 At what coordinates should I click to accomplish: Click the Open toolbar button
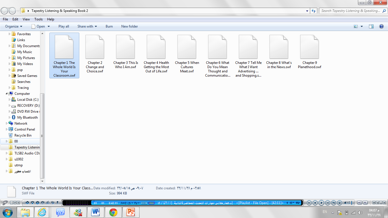click(x=38, y=26)
